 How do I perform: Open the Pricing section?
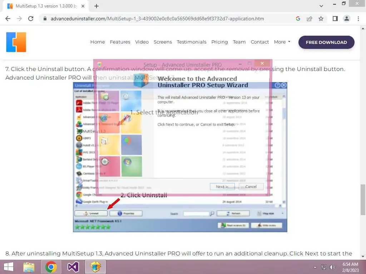[219, 42]
